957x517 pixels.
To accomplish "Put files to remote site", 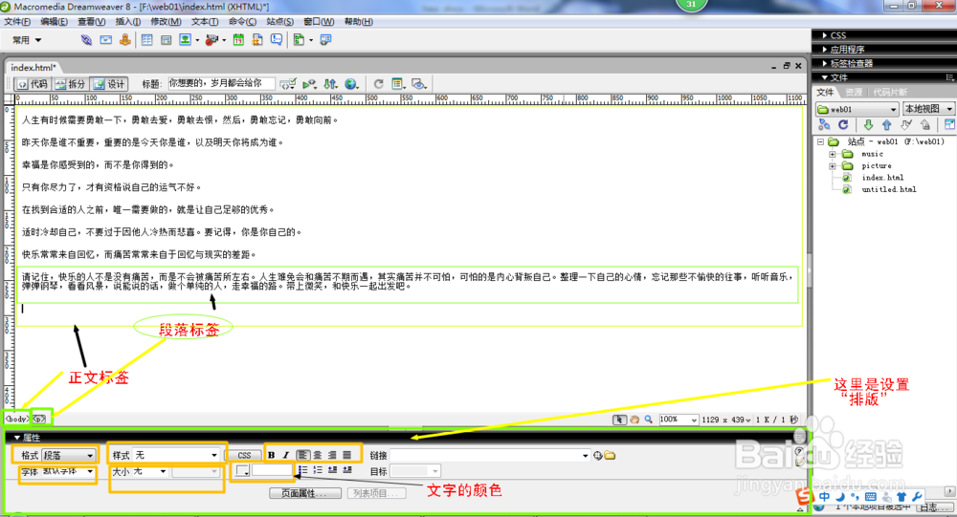I will (x=887, y=125).
